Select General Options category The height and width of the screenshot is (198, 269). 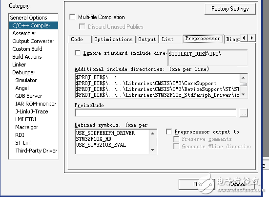(x=28, y=18)
